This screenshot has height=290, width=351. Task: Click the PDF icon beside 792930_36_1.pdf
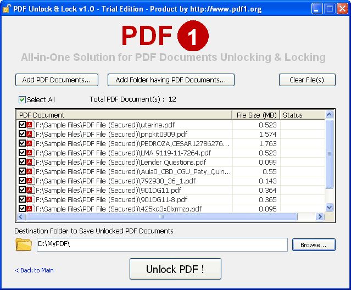pos(30,181)
